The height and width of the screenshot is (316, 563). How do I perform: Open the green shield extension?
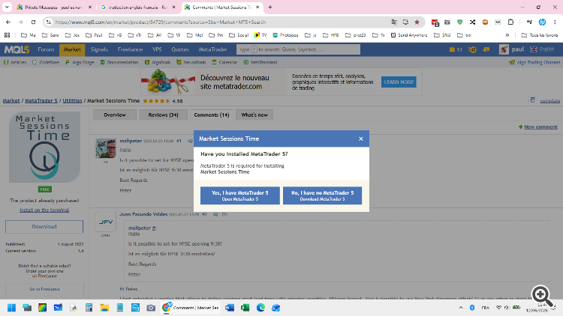[x=459, y=22]
